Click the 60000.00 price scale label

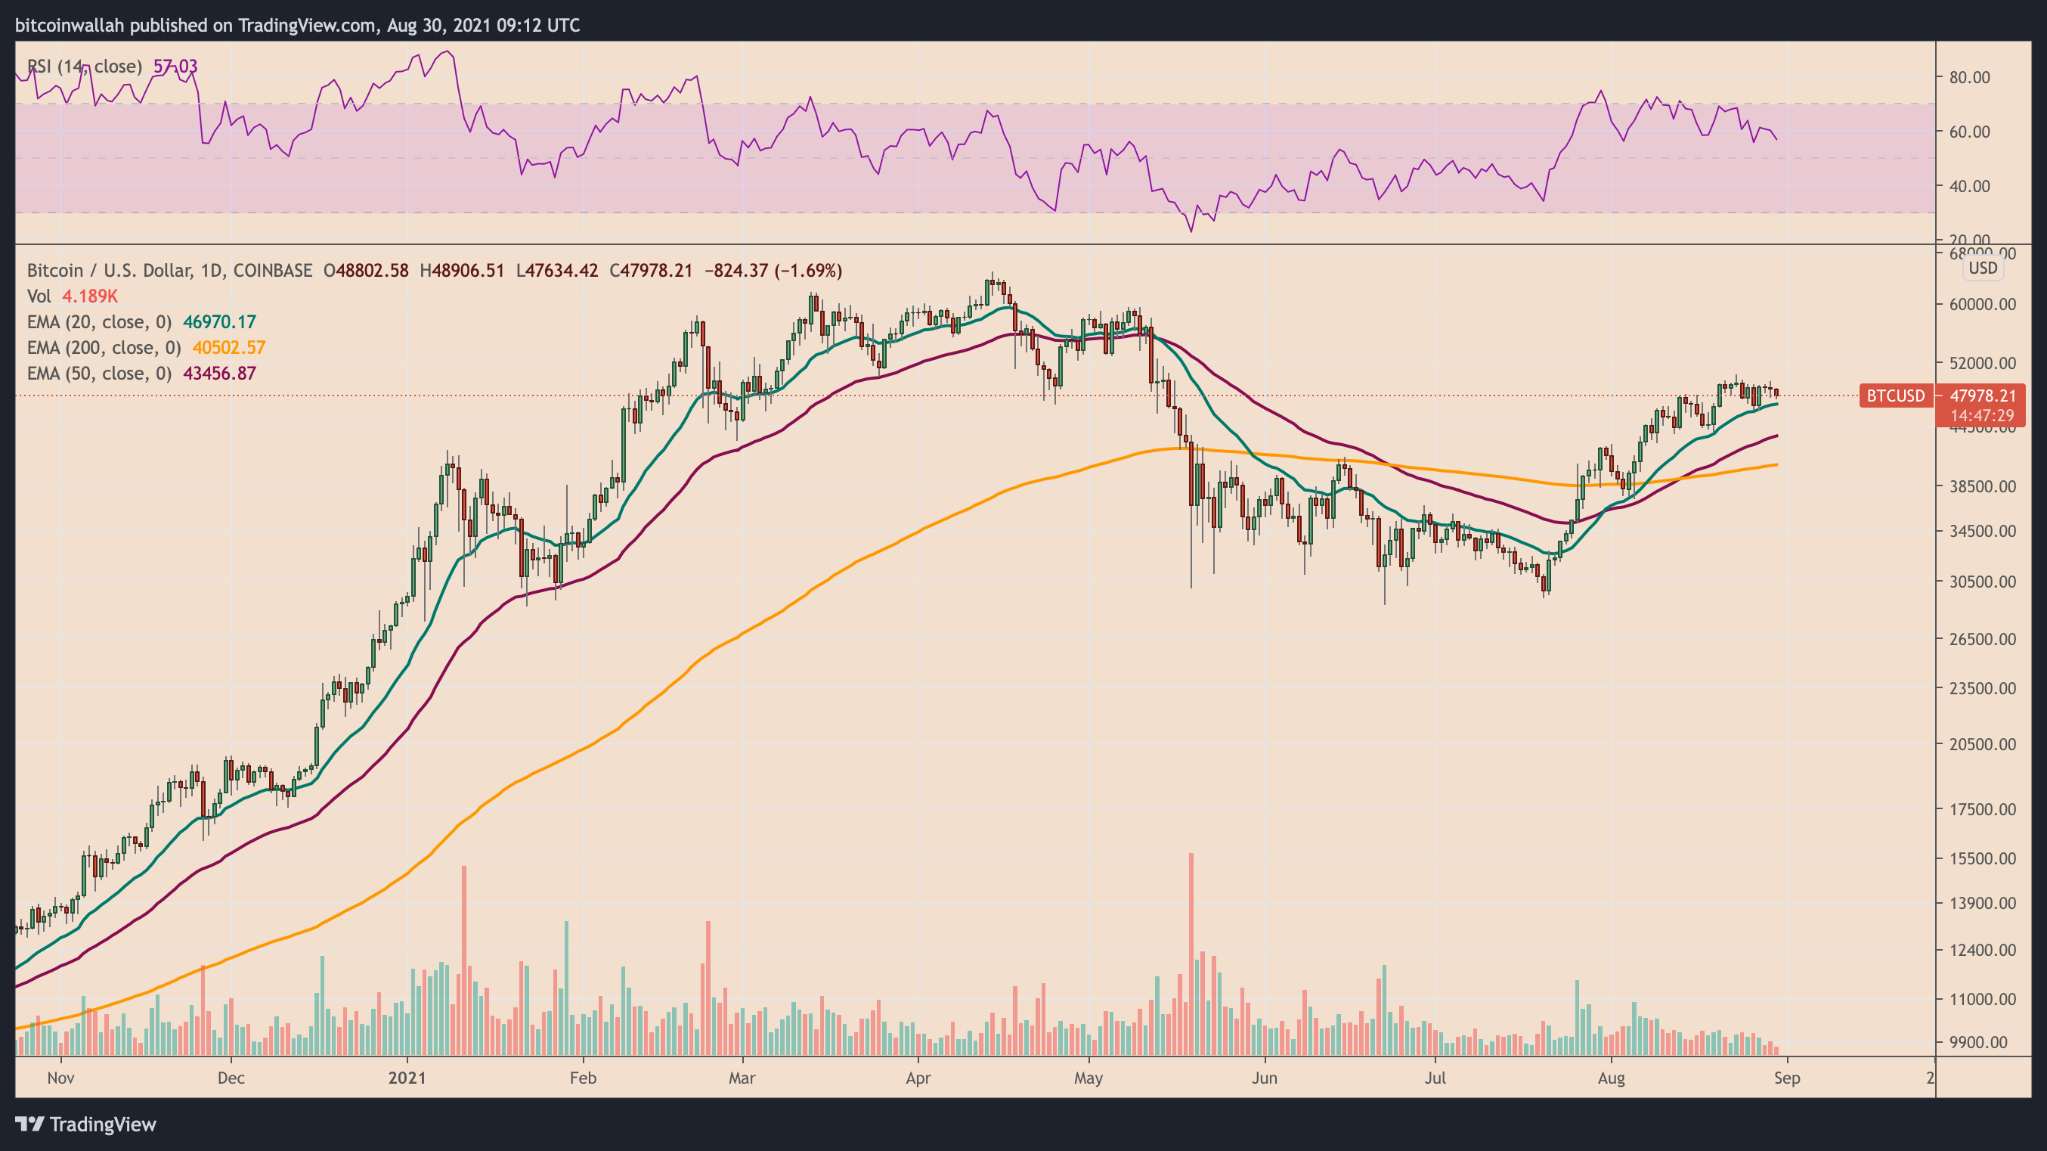click(x=1983, y=305)
